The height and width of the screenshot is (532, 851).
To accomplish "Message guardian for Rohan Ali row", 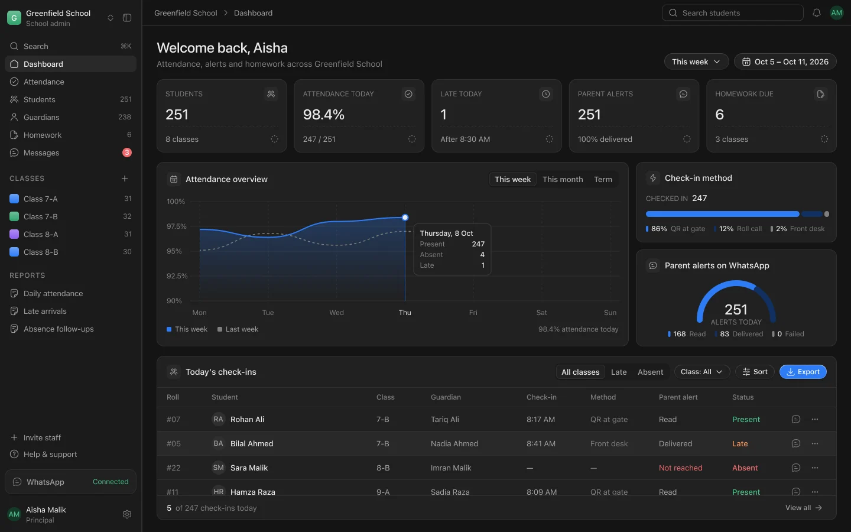I will pyautogui.click(x=796, y=419).
